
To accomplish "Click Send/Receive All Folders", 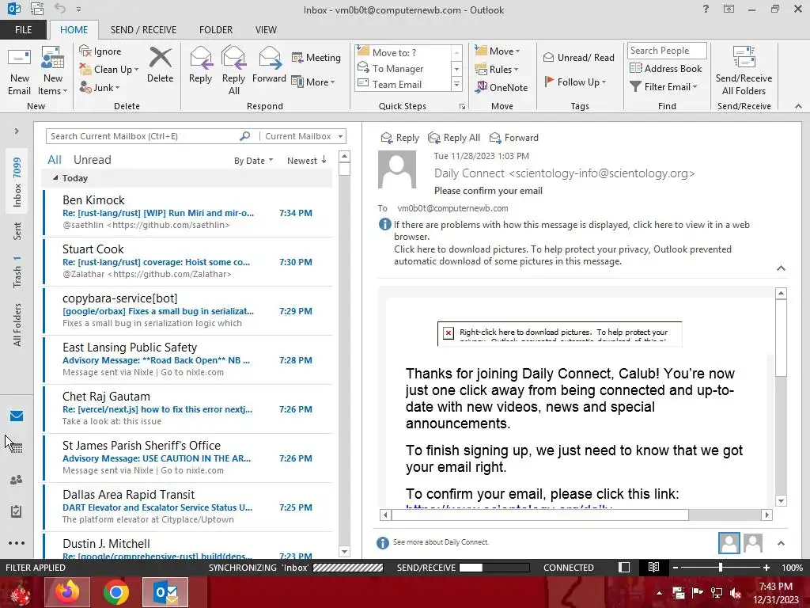I will 744,71.
